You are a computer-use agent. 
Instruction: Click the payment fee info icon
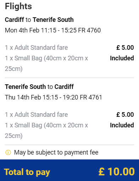point(8,152)
